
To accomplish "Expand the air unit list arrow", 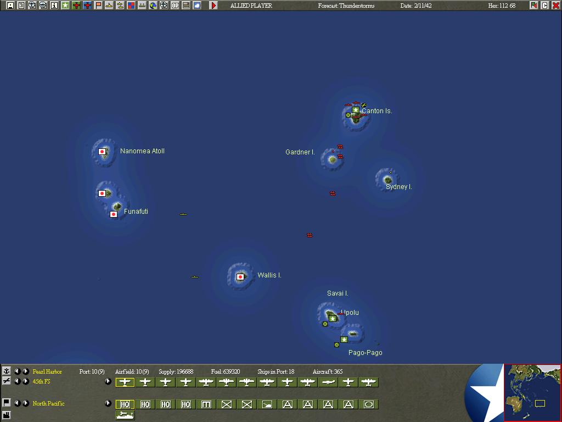I will coord(108,381).
